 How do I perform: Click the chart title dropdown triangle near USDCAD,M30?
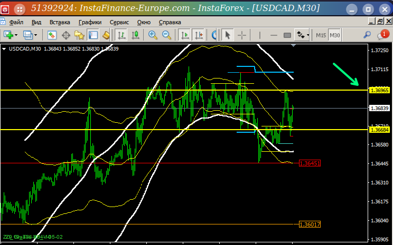[4, 49]
